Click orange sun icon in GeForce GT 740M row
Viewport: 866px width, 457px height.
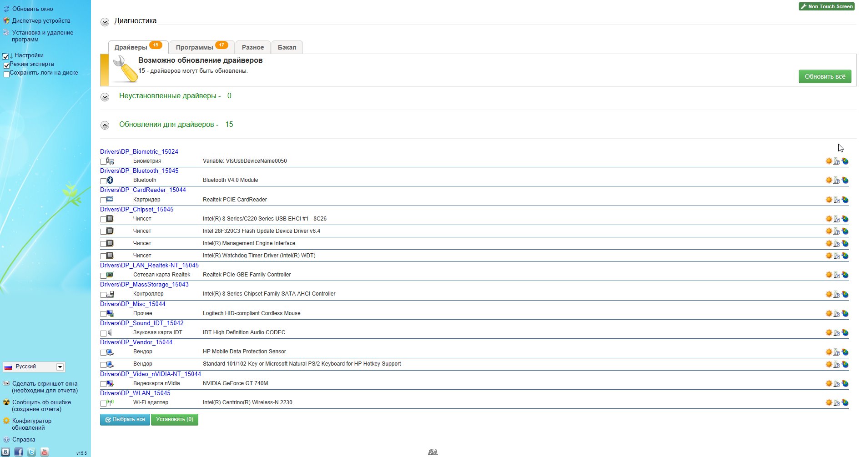(829, 383)
